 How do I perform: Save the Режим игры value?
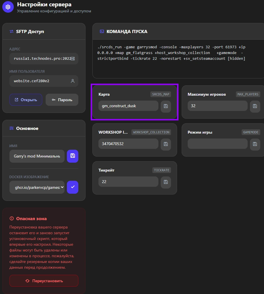click(x=255, y=144)
